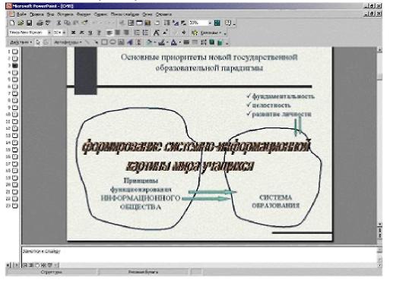Click the Open file icon in the toolbar
Viewport: 409px width, 286px height.
(x=21, y=24)
